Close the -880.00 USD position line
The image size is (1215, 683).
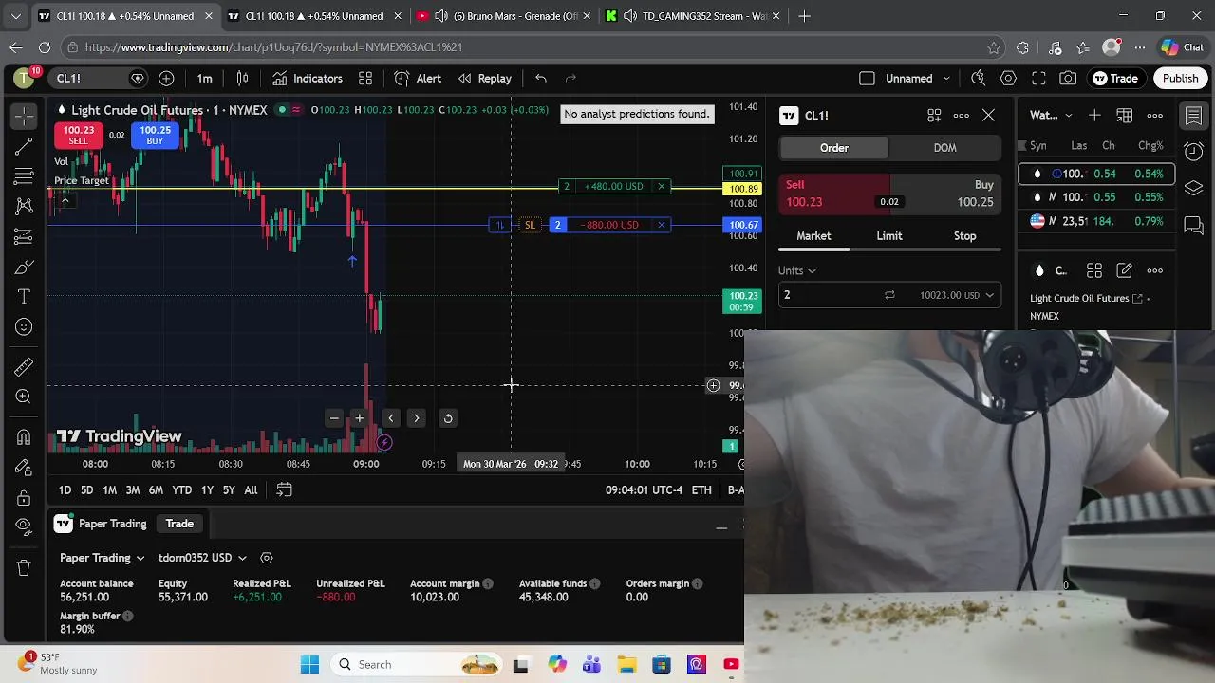coord(662,225)
